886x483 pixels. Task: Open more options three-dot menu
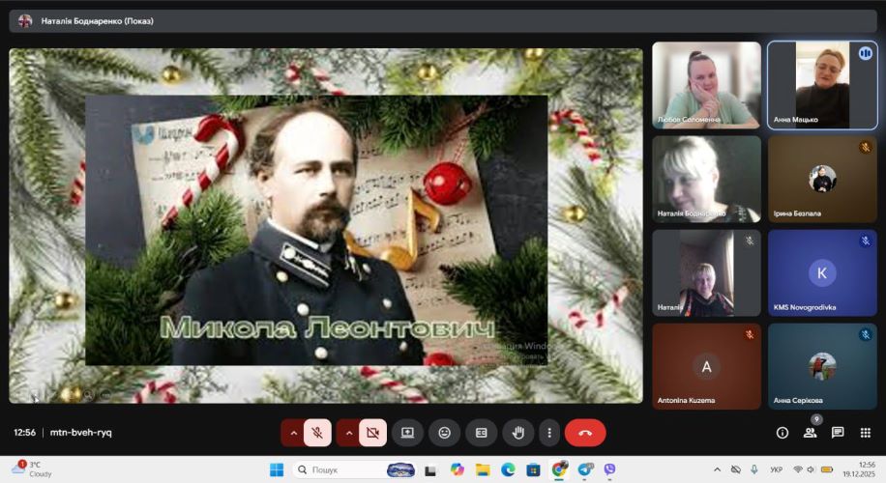tap(549, 433)
